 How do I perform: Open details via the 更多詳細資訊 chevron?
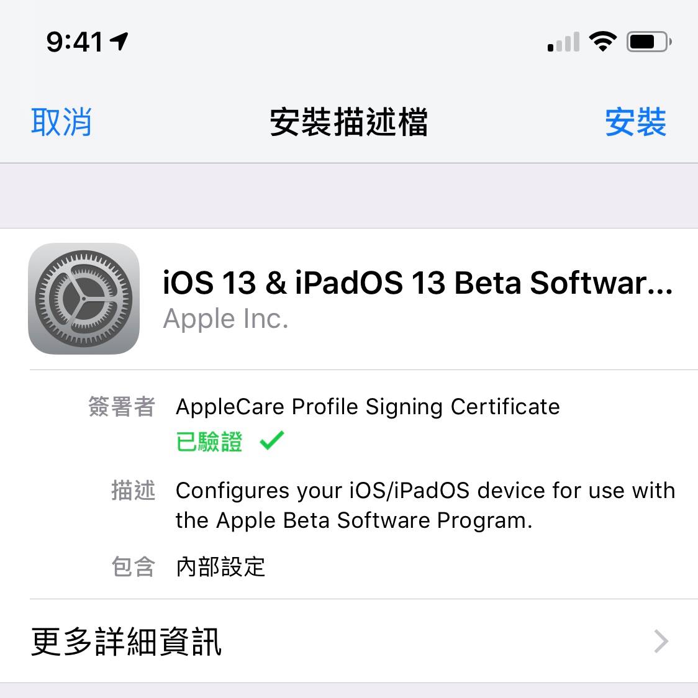tap(661, 641)
